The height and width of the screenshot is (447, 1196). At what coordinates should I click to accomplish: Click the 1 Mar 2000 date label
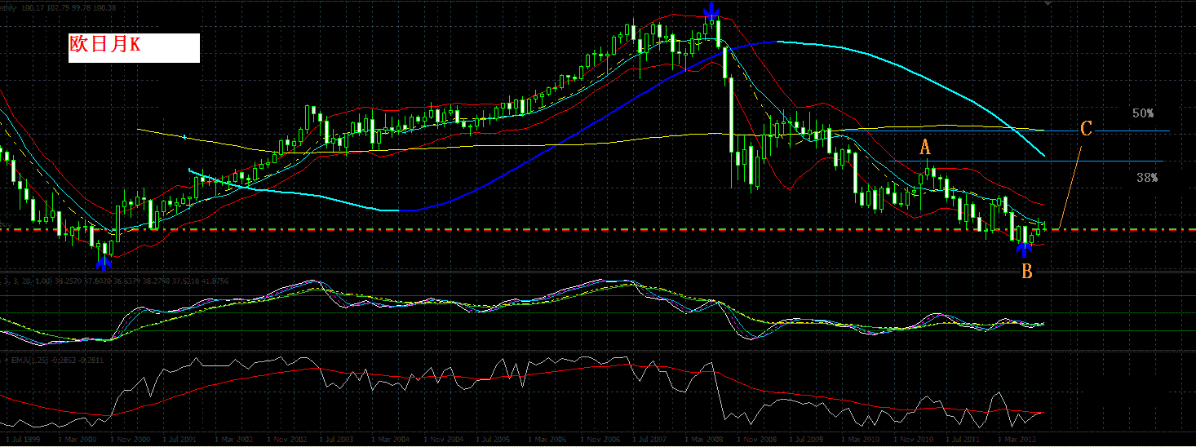point(78,439)
